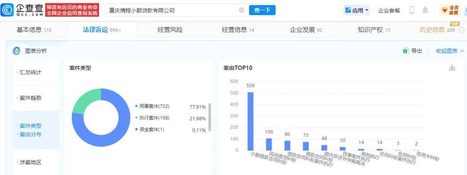Screen dimensions: 467x175
Task: Click the info icon beside 历史信息
Action: [461, 30]
